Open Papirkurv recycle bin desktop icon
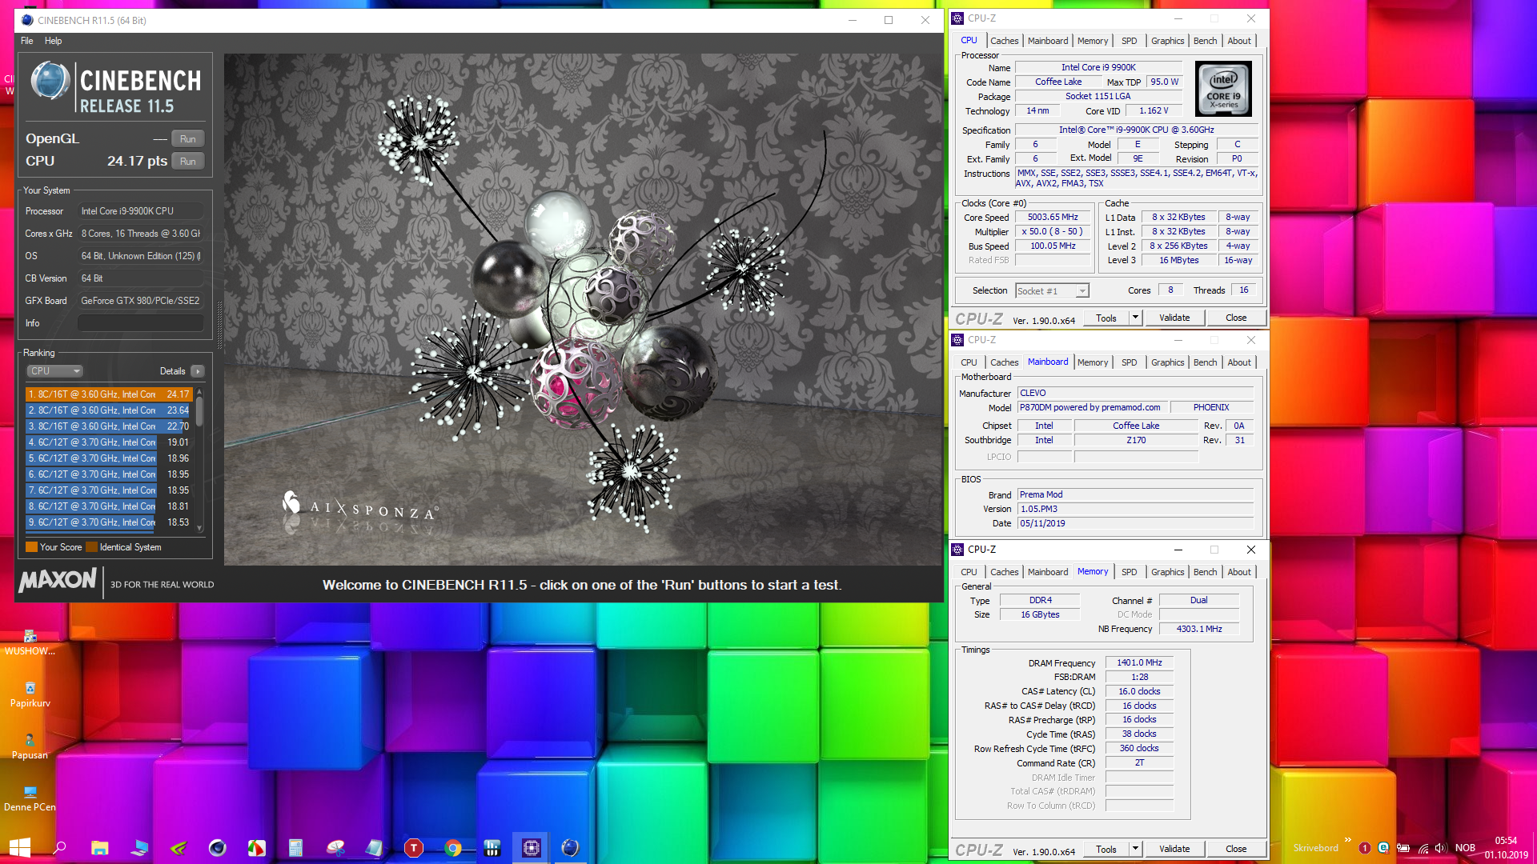The width and height of the screenshot is (1537, 864). pyautogui.click(x=30, y=694)
